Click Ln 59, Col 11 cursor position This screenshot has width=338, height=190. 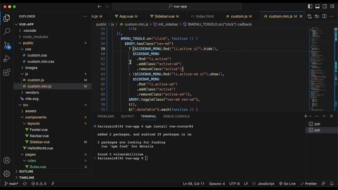(194, 184)
